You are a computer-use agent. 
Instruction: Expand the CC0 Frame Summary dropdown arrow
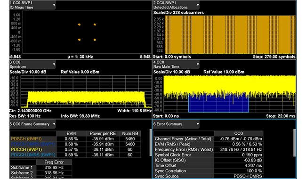54,124
